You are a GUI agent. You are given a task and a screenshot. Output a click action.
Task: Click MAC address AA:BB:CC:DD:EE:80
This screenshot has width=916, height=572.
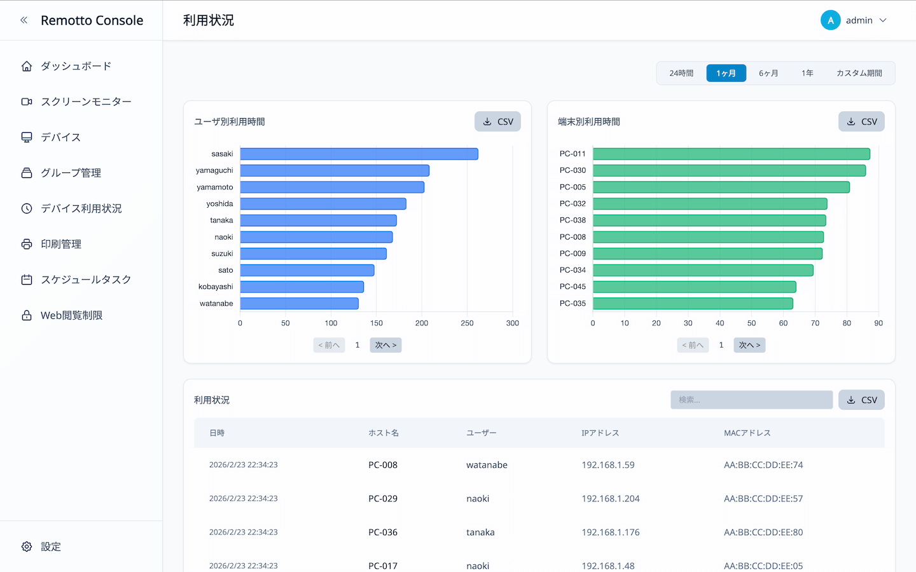tap(763, 532)
